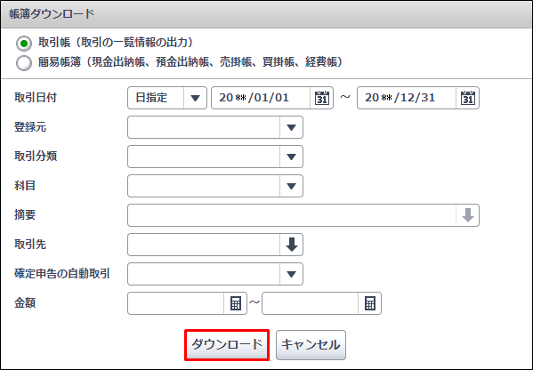533x370 pixels.
Task: Expand the 登録元 dropdown
Action: [291, 127]
